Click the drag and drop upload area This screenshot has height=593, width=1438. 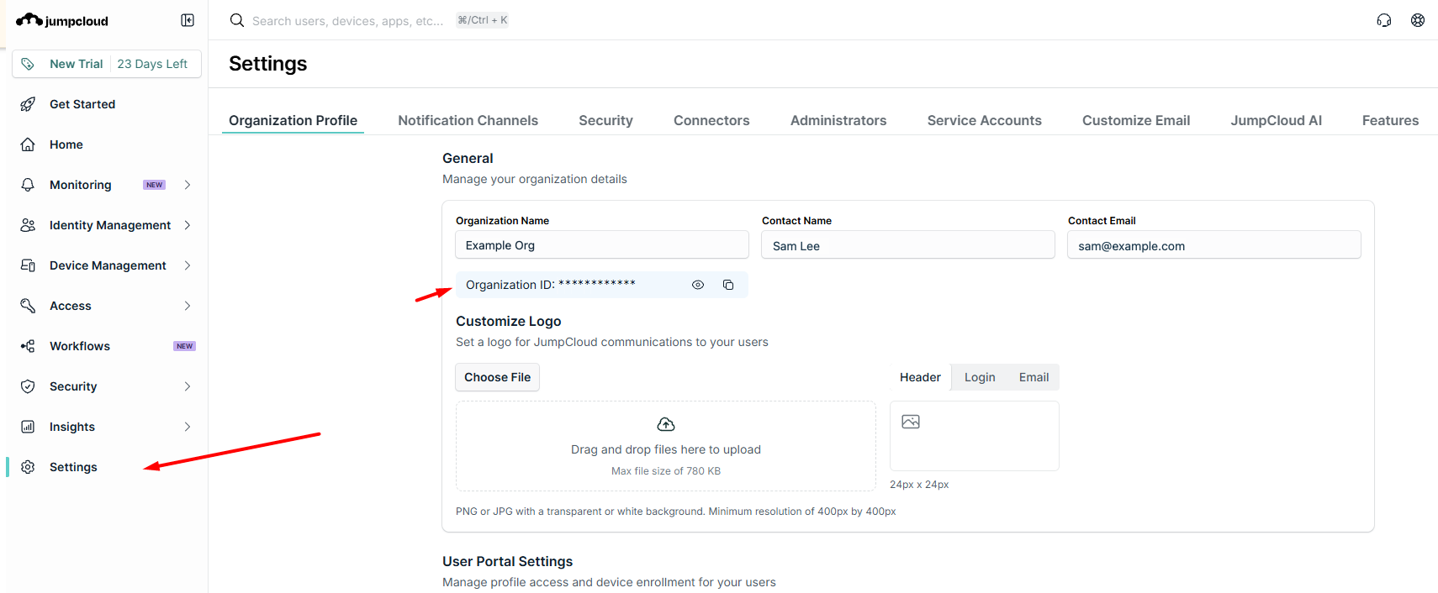pyautogui.click(x=666, y=446)
